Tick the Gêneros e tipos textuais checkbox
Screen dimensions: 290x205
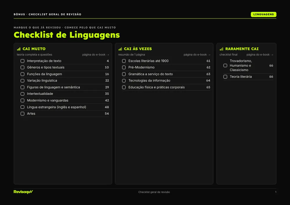[x=22, y=68]
